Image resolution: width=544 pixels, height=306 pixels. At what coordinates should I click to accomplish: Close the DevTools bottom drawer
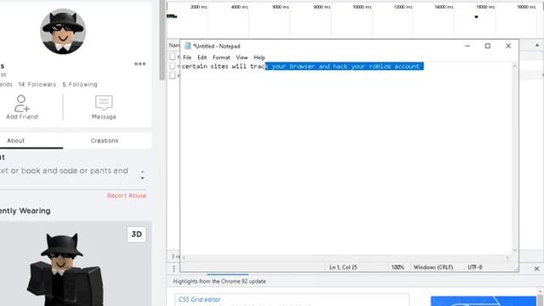click(536, 269)
